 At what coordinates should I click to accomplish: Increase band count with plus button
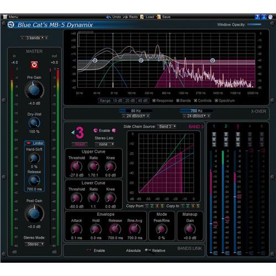coord(46,38)
